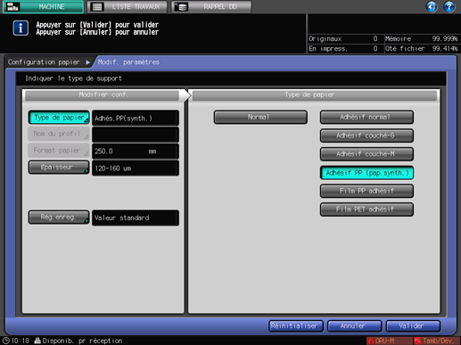Switch to LISTE TRAVAUX tab
Viewport: 461px width, 345px height.
pos(128,6)
